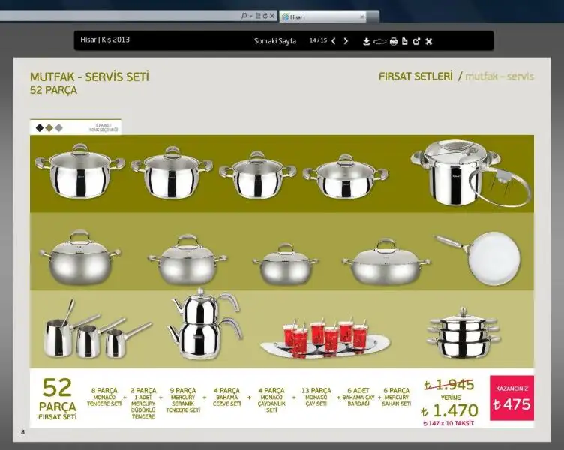
Task: Select the black color option diamond
Action: click(x=40, y=127)
